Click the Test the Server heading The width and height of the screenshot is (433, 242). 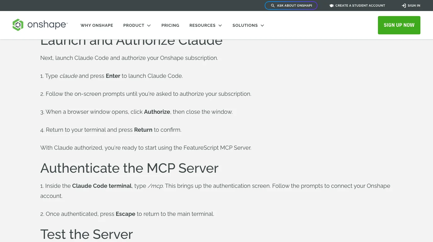coord(87,234)
